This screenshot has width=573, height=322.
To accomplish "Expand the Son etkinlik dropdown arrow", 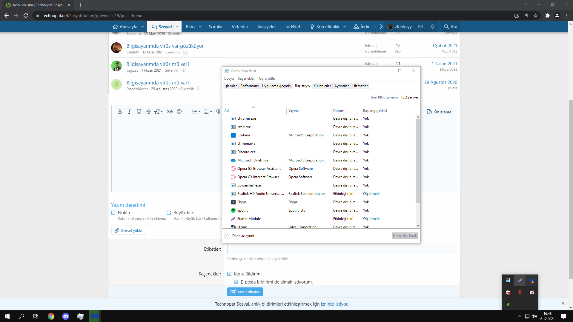I will click(x=345, y=27).
